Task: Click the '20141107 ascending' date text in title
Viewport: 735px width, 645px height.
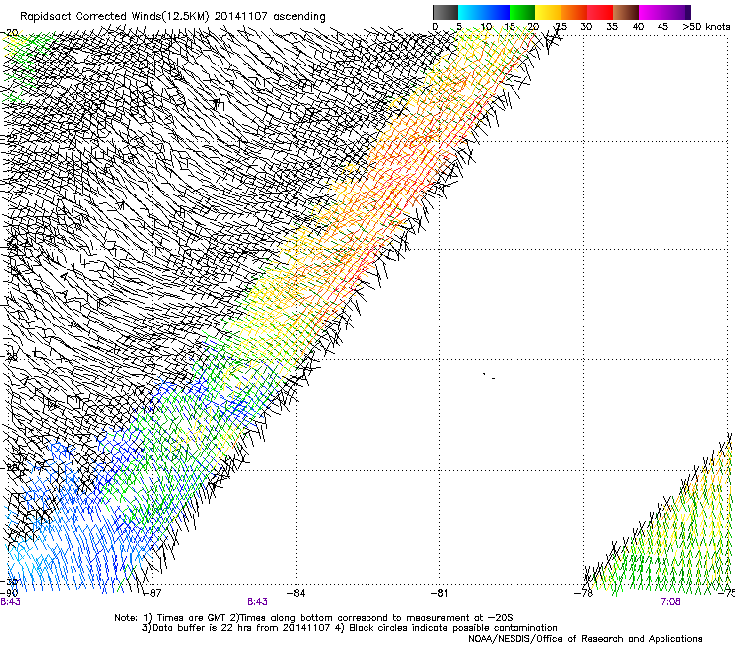Action: 270,17
